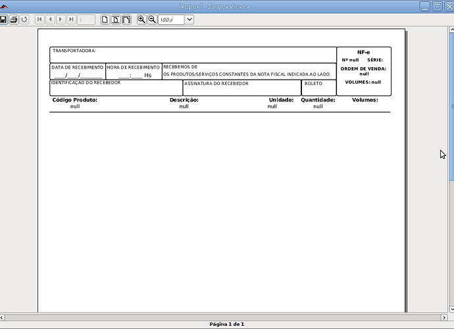The height and width of the screenshot is (329, 454).
Task: Click the IDENTIFICAÇÃO DO RECEBEDOR label
Action: click(x=86, y=82)
